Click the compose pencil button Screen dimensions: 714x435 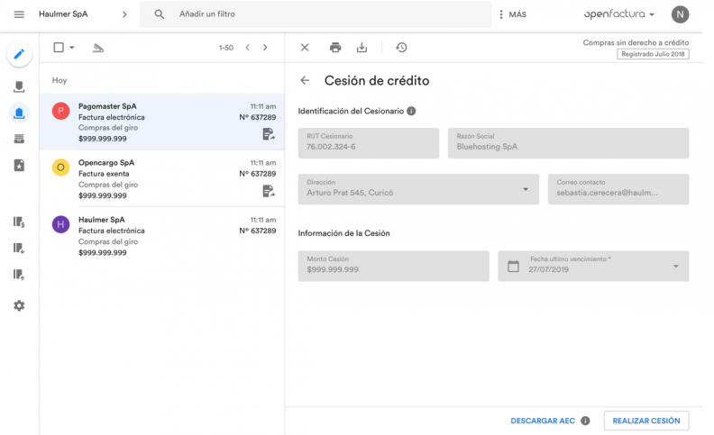[x=19, y=54]
